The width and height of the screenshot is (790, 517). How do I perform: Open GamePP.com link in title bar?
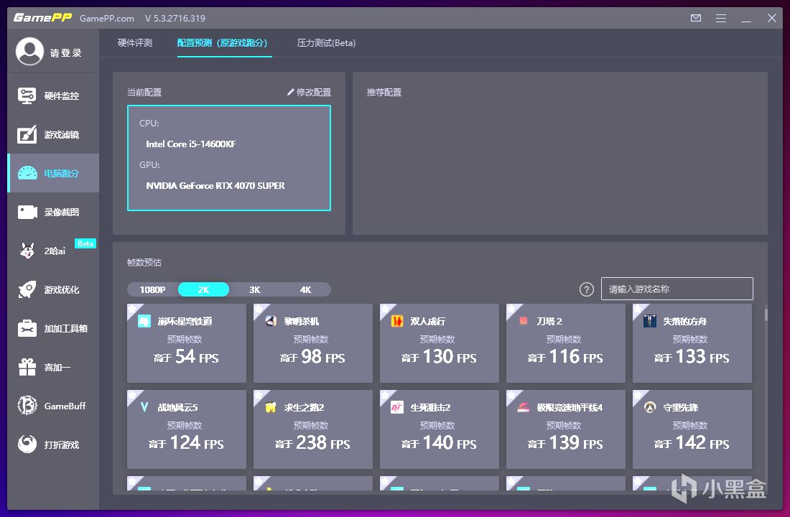[x=107, y=18]
